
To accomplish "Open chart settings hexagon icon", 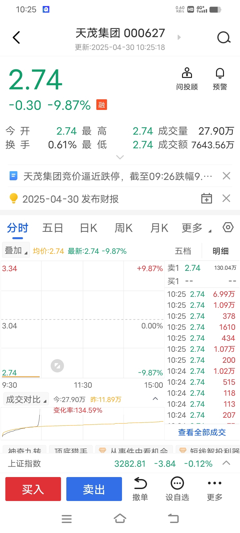I will pos(228,228).
